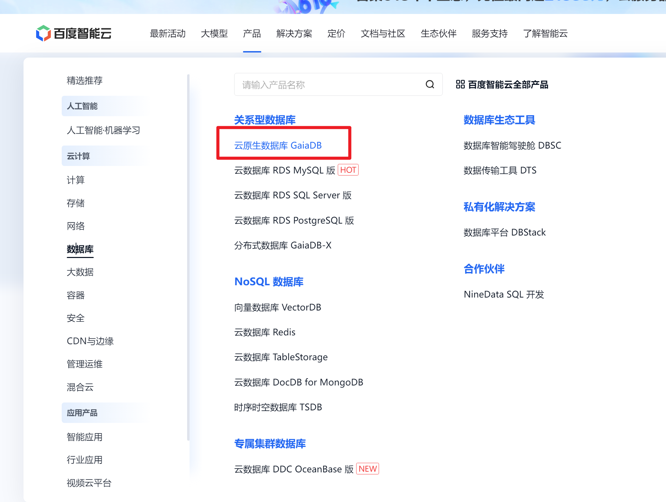Open 云数据库 TableStorage
The width and height of the screenshot is (666, 502).
point(281,357)
